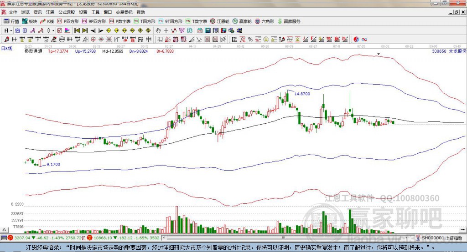Open the 文件 menu
This screenshot has width=467, height=252.
click(x=13, y=12)
